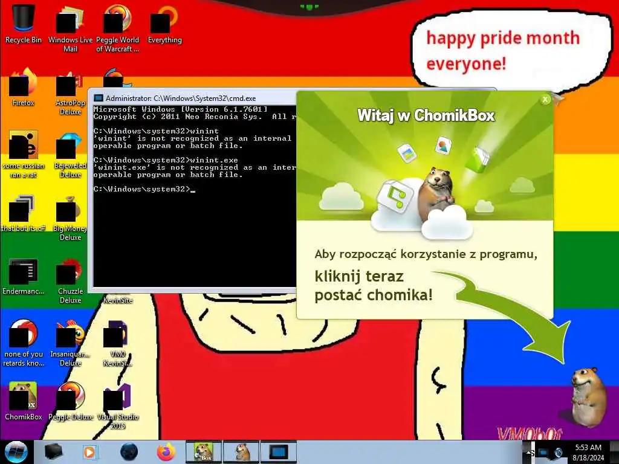The height and width of the screenshot is (464, 619).
Task: Click the green document icon in ChomikBox popup
Action: click(x=478, y=159)
